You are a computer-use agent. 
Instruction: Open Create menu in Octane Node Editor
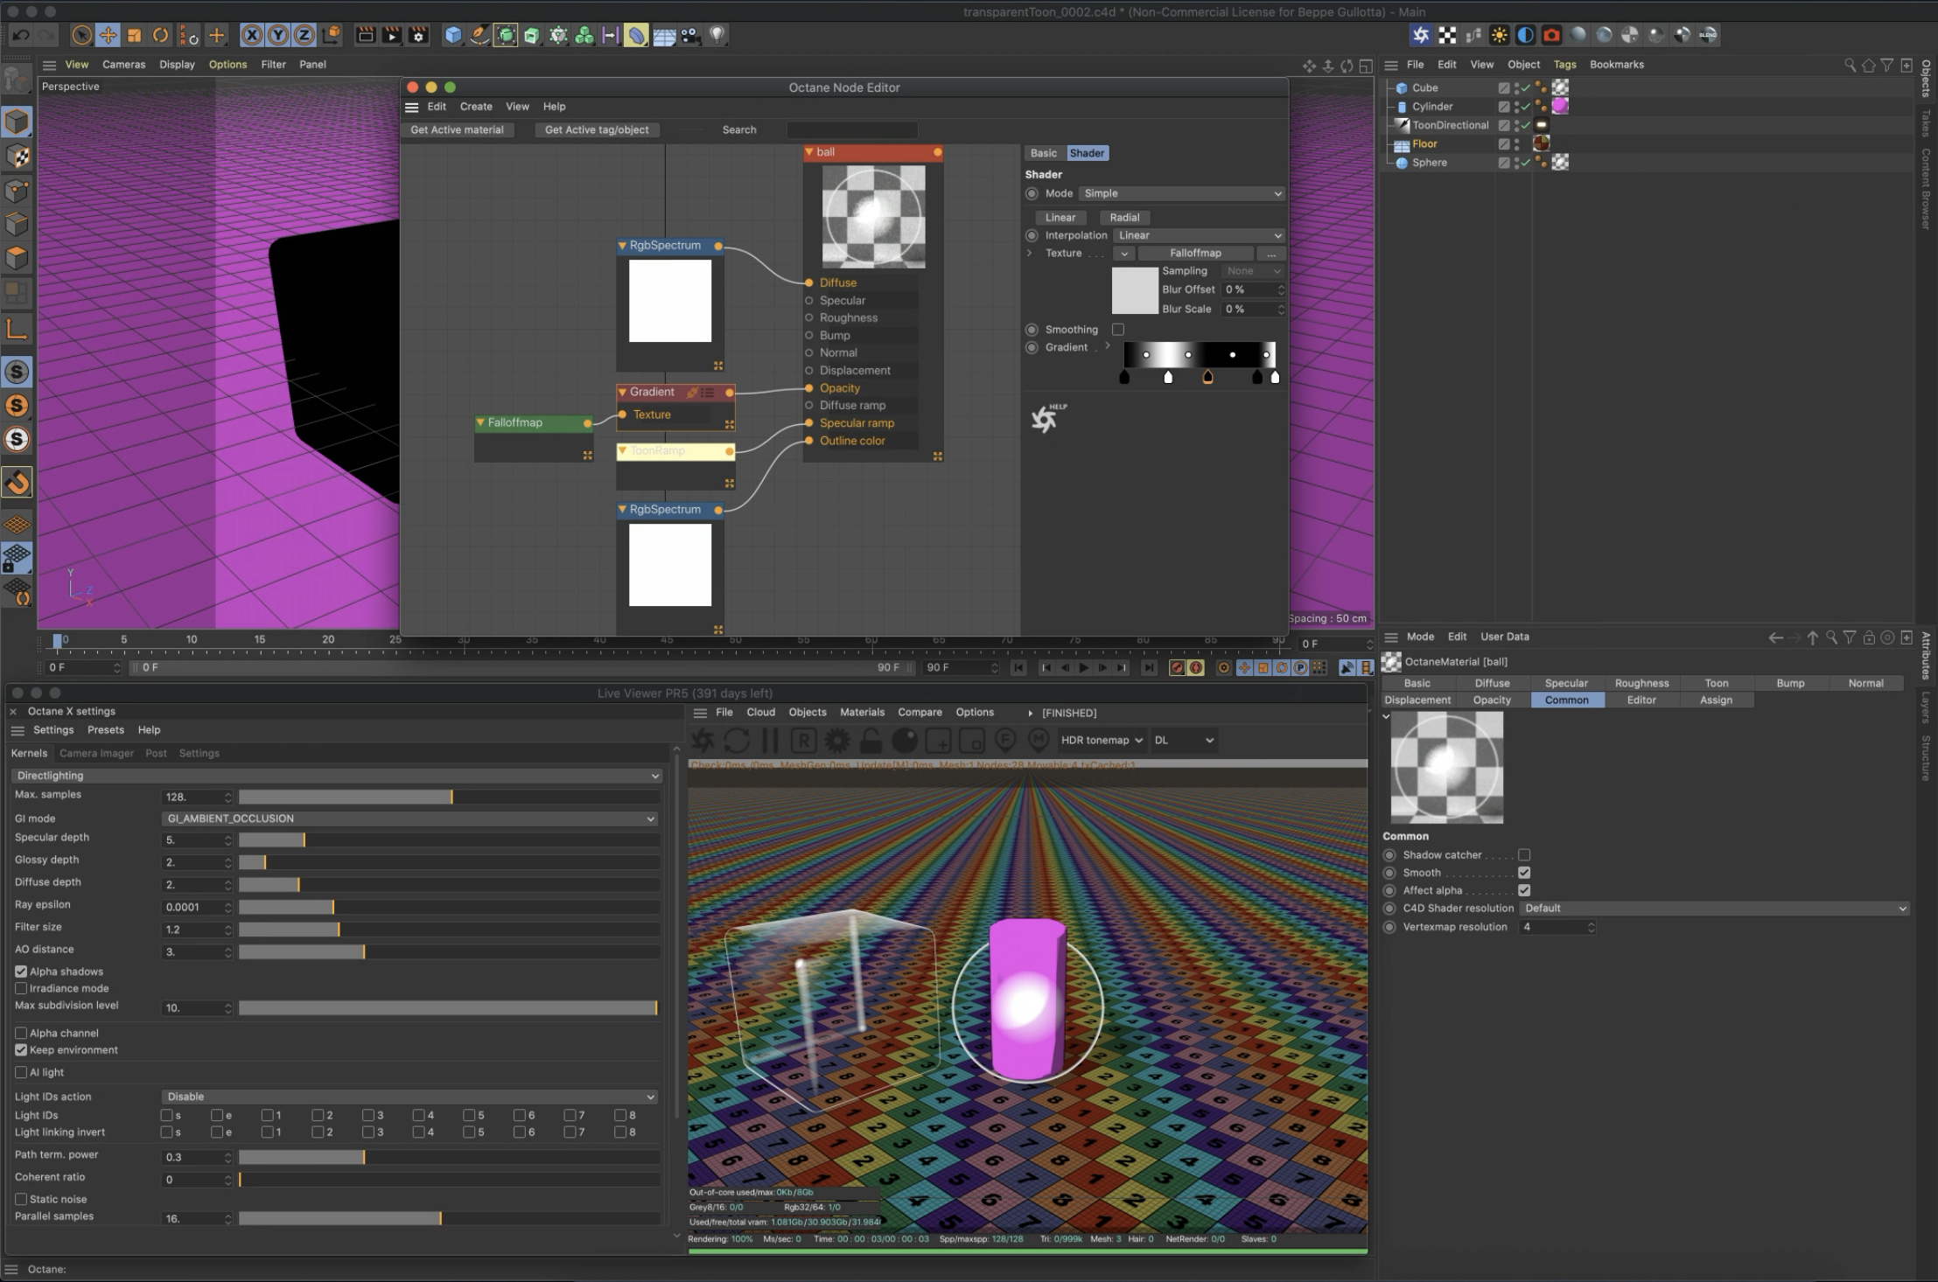(476, 107)
